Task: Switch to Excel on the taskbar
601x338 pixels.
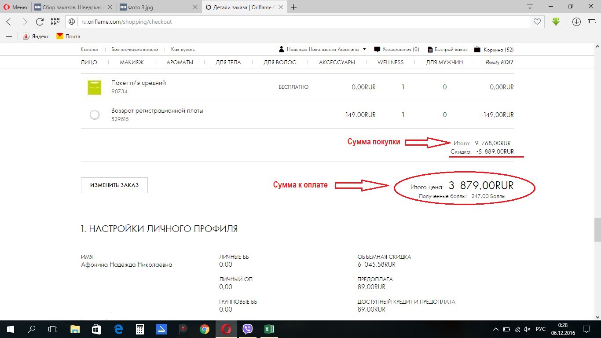Action: pyautogui.click(x=269, y=329)
